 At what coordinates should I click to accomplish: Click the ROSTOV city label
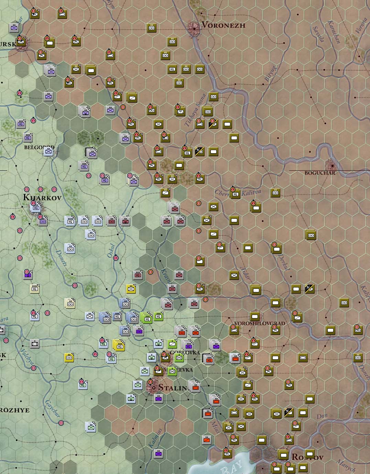(x=307, y=457)
